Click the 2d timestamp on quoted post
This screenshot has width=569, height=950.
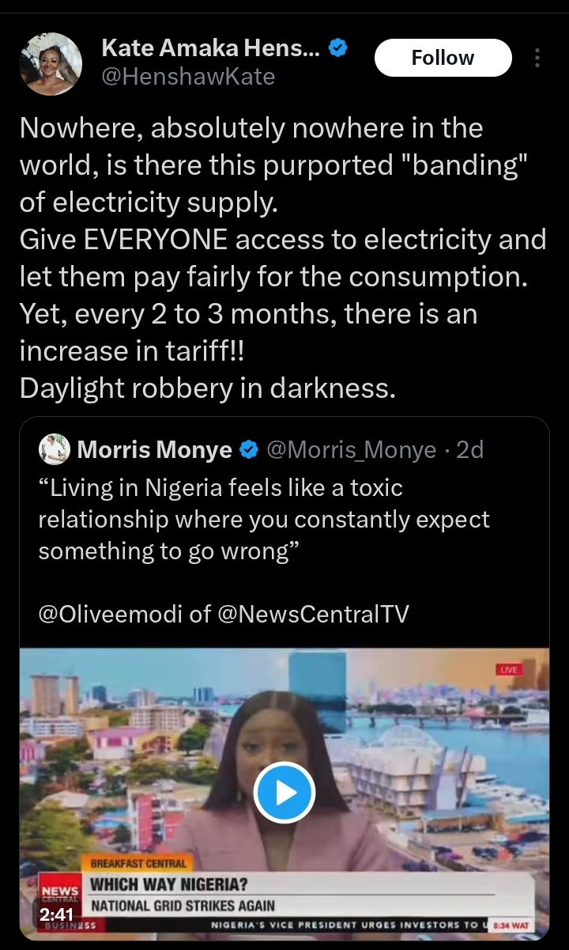pyautogui.click(x=470, y=450)
